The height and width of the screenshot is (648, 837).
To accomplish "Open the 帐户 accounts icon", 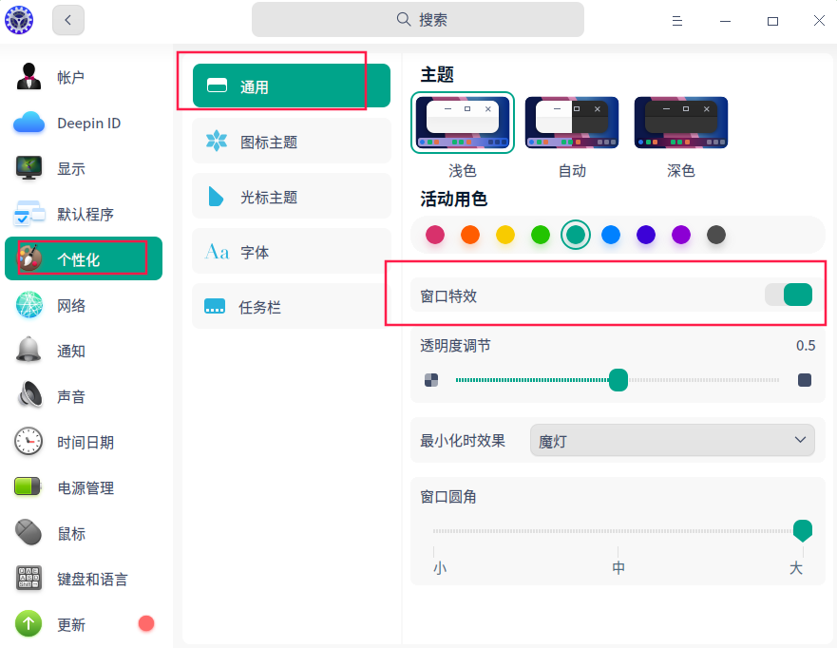I will tap(29, 77).
